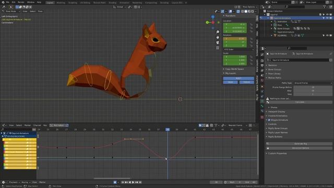Expand the Viewport Display panel
Screen dimensions: 334x188
[x=277, y=112]
